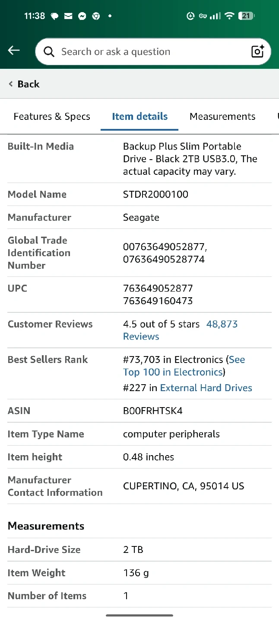Open camera lens search icon
279x623 pixels.
[x=257, y=51]
